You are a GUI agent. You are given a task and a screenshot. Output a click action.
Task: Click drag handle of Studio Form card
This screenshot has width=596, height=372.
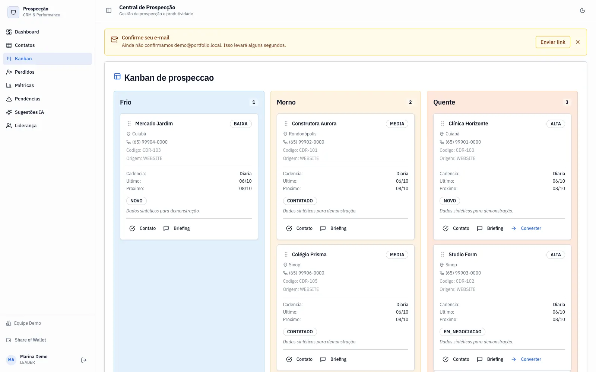pos(443,254)
